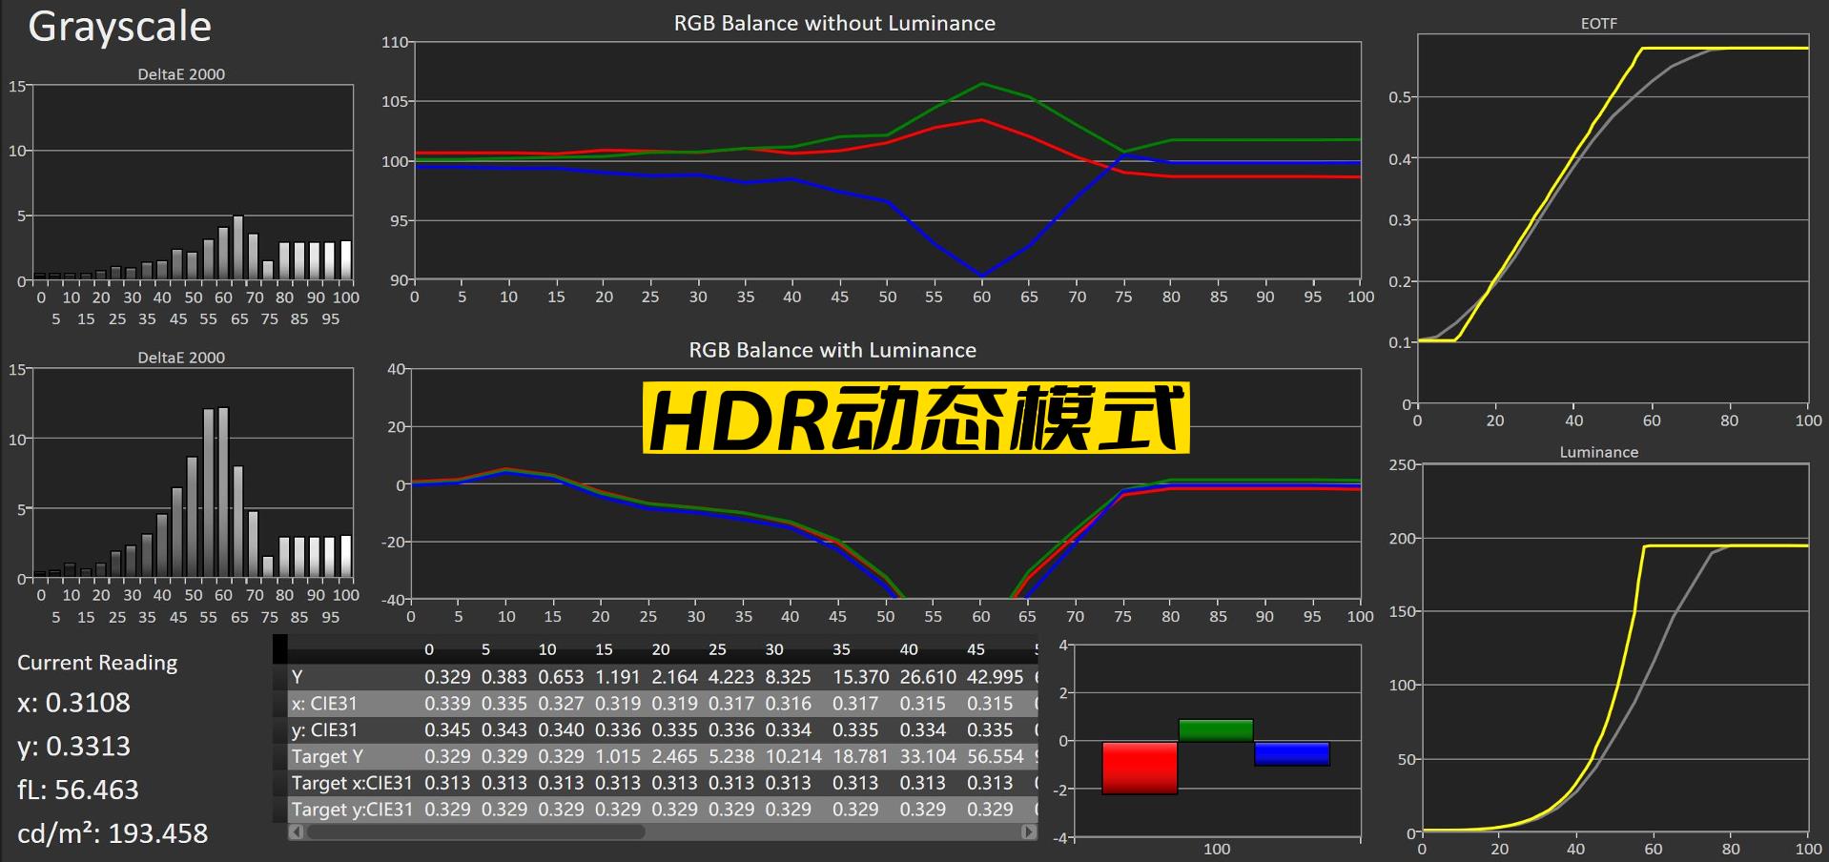Click the Grayscale page heading
The height and width of the screenshot is (862, 1829).
pyautogui.click(x=119, y=27)
